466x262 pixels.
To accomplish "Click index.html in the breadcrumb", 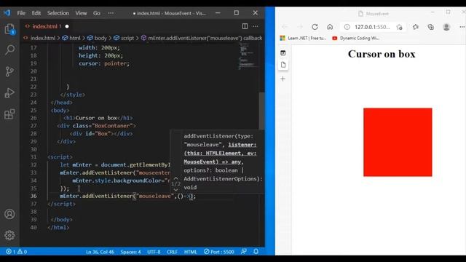I will tap(43, 38).
